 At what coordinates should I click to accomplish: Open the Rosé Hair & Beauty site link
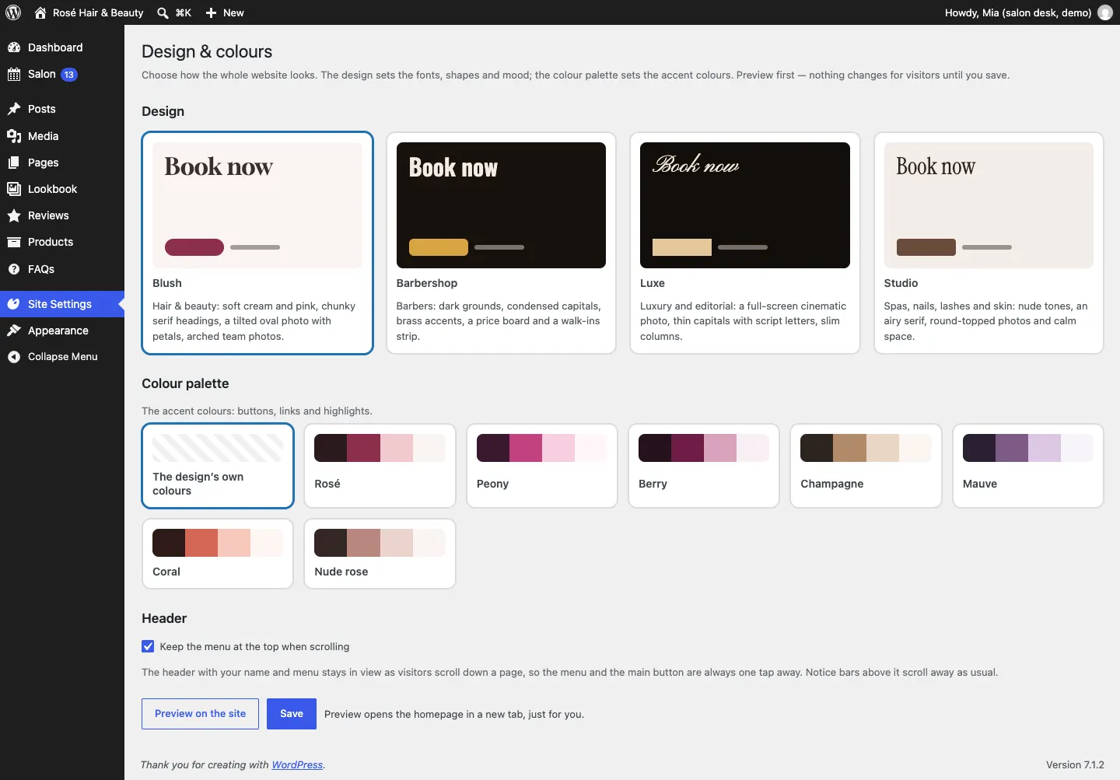click(98, 12)
